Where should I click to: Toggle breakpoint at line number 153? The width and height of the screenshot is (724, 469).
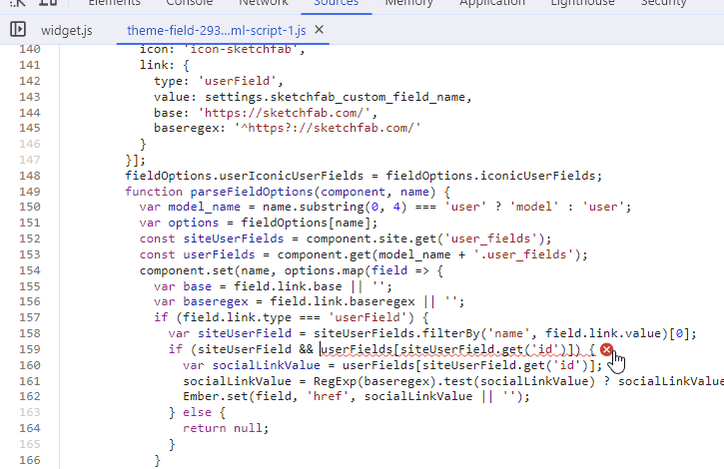pyautogui.click(x=30, y=253)
